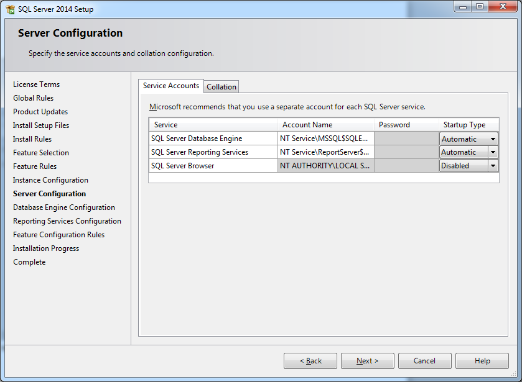Minimize the SQL Server 2014 Setup window

(x=463, y=7)
